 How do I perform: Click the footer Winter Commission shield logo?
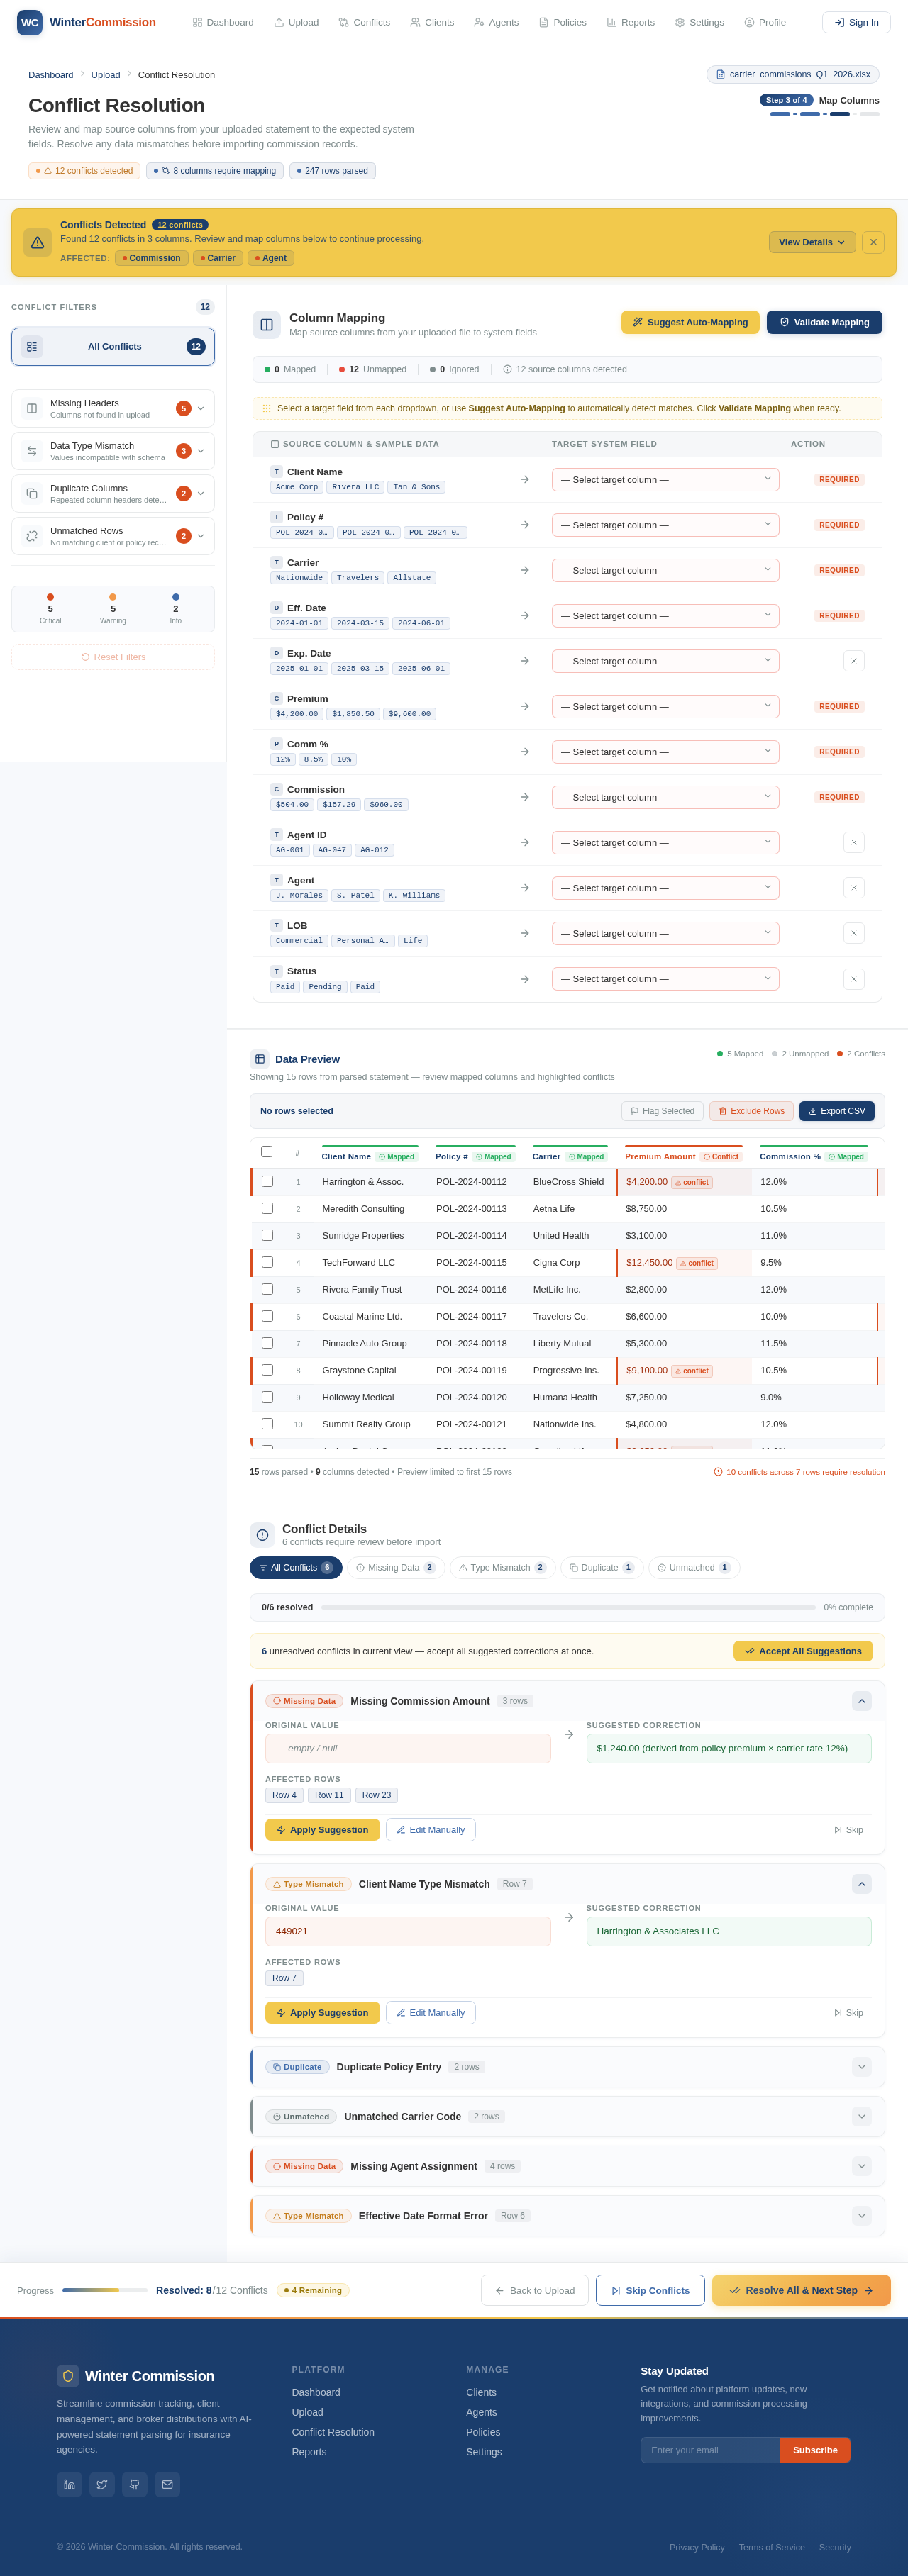pyautogui.click(x=68, y=2376)
